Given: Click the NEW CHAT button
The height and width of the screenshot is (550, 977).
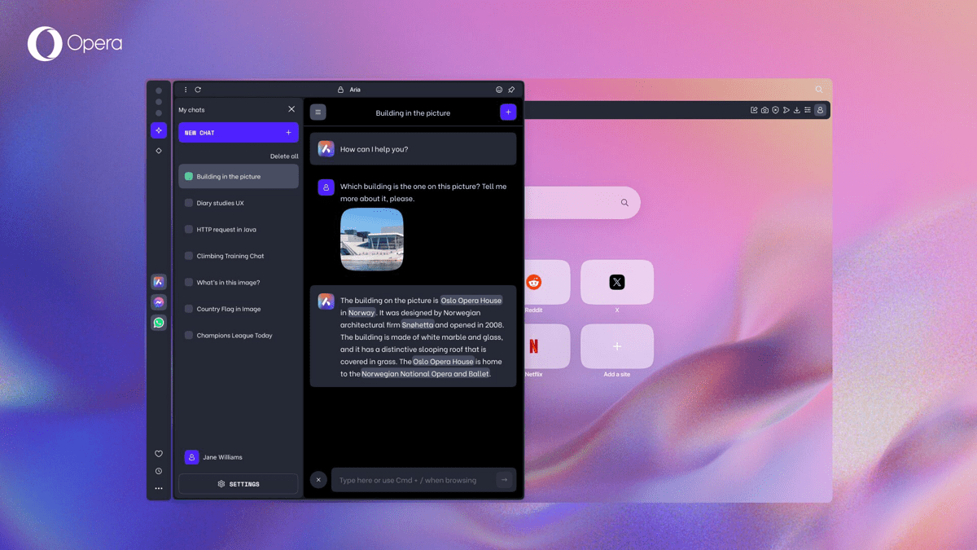Looking at the screenshot, I should [x=238, y=133].
